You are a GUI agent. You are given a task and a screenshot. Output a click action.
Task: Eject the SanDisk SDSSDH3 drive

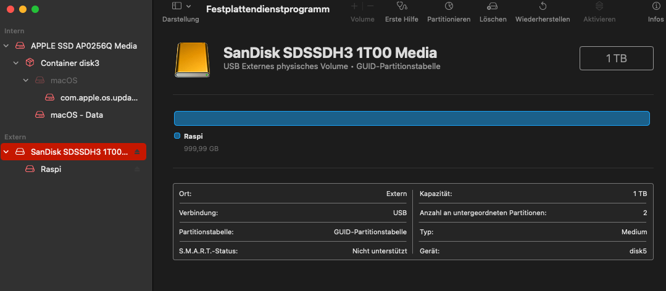tap(137, 152)
